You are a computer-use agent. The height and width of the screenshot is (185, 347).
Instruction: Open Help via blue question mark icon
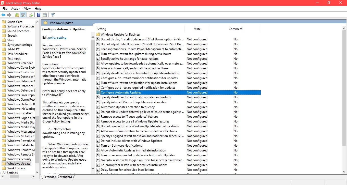39,15
